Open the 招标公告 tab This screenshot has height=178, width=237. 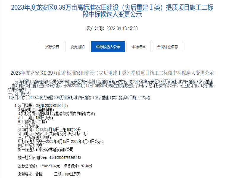[x=52, y=47]
